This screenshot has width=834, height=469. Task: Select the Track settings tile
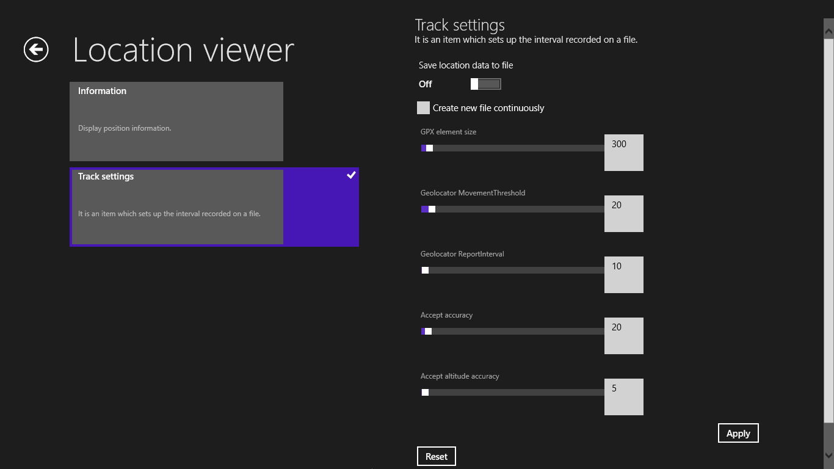[214, 207]
